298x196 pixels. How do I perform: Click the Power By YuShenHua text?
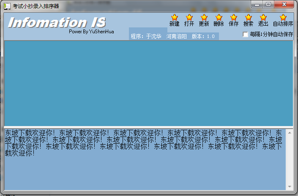tap(91, 32)
